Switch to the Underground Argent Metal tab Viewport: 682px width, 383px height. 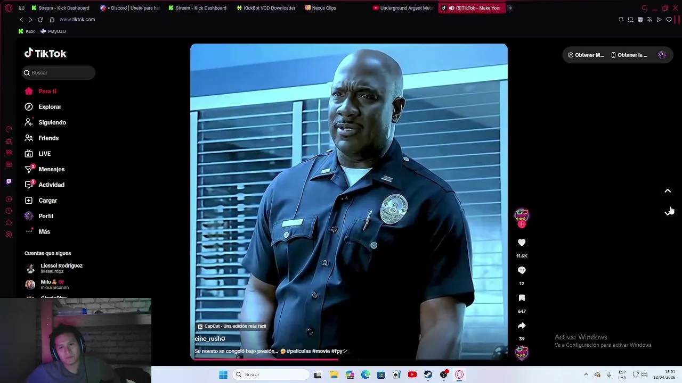pos(403,8)
